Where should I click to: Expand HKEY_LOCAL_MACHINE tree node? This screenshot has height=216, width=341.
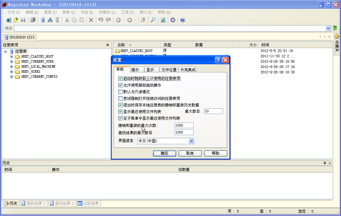click(x=12, y=66)
